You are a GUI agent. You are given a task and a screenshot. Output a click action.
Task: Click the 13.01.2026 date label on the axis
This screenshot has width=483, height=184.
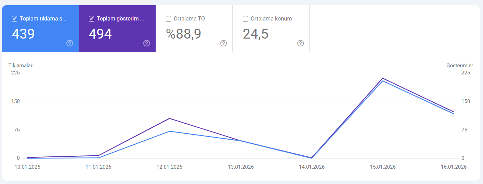[241, 167]
